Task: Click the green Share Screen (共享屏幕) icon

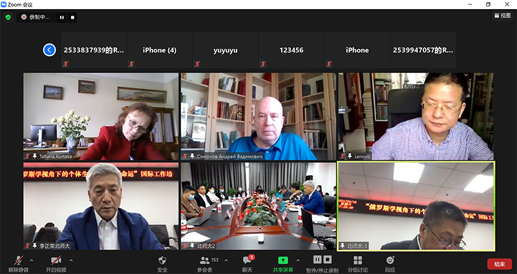Action: 282,260
